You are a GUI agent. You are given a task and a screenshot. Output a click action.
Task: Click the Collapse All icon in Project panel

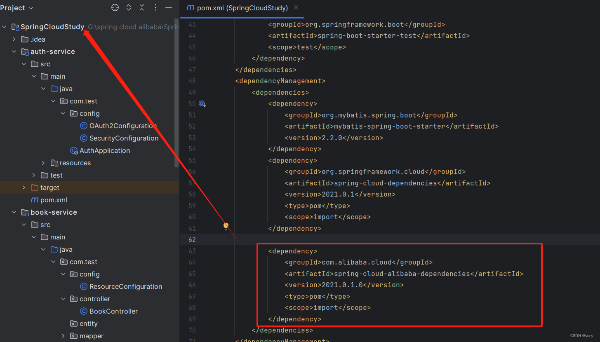coord(142,7)
